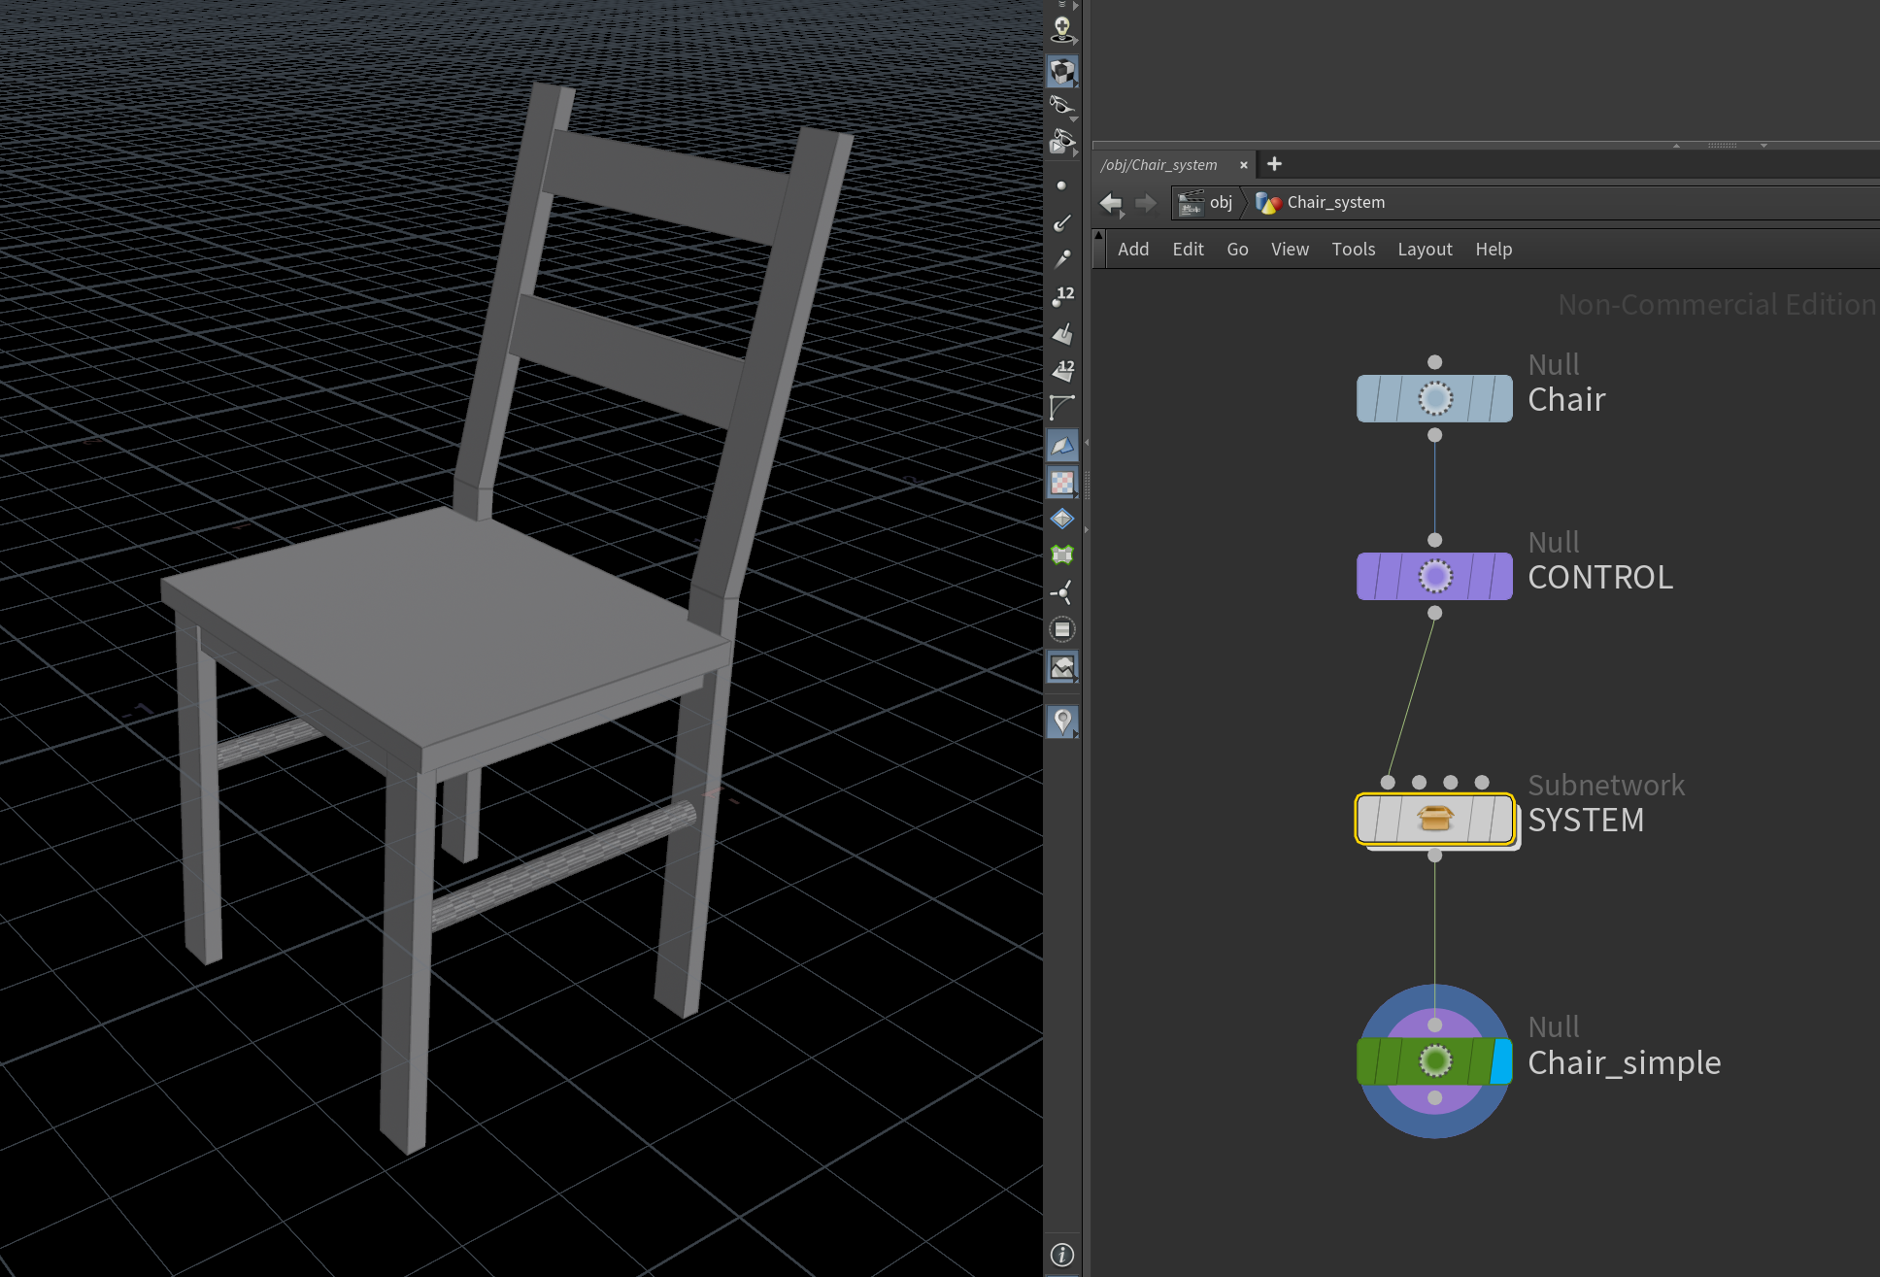Click the ghost objects glasses with play icon

coord(1062,143)
